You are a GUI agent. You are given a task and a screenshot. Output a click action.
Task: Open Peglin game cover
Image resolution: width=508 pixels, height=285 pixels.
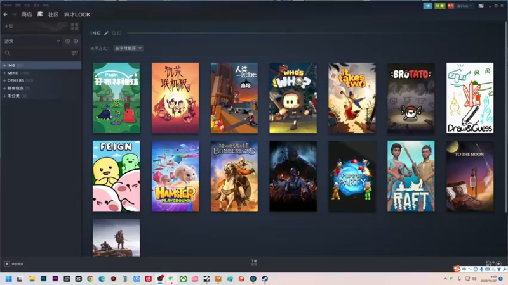(116, 98)
